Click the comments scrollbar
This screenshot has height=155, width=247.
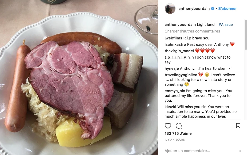coord(246,35)
